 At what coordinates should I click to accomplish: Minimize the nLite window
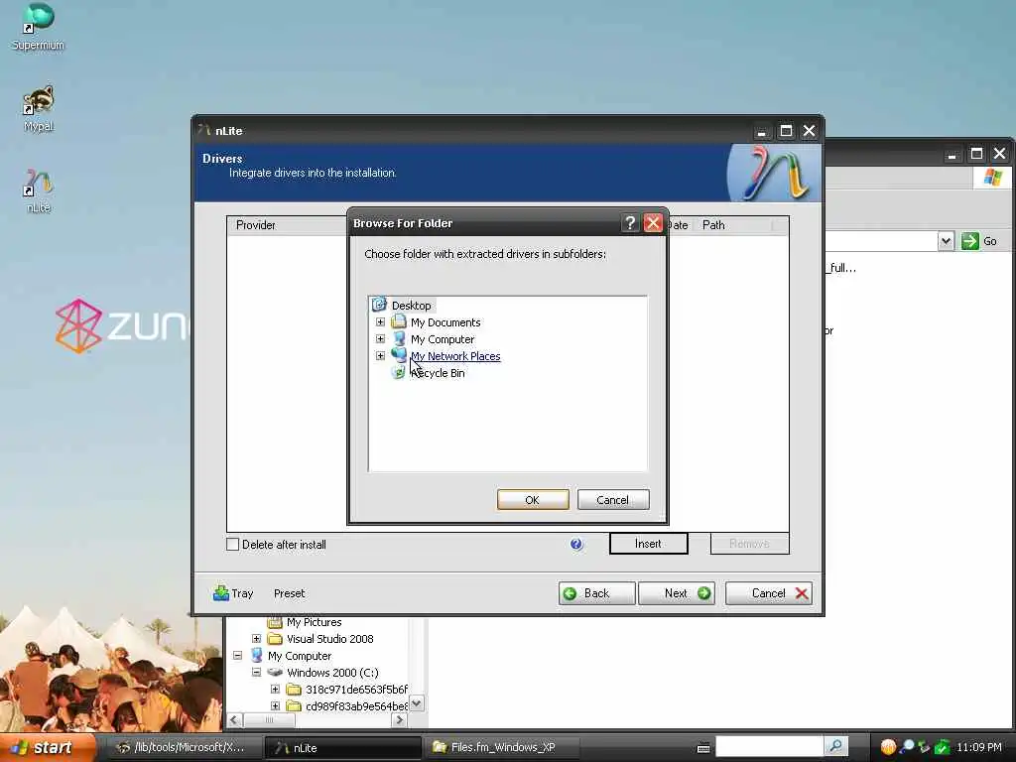[x=762, y=131]
